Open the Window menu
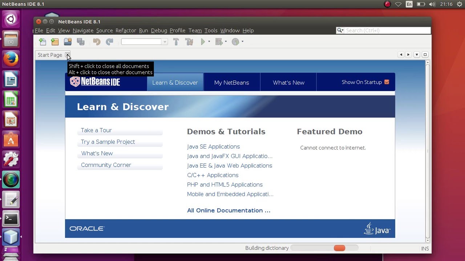 [x=230, y=30]
